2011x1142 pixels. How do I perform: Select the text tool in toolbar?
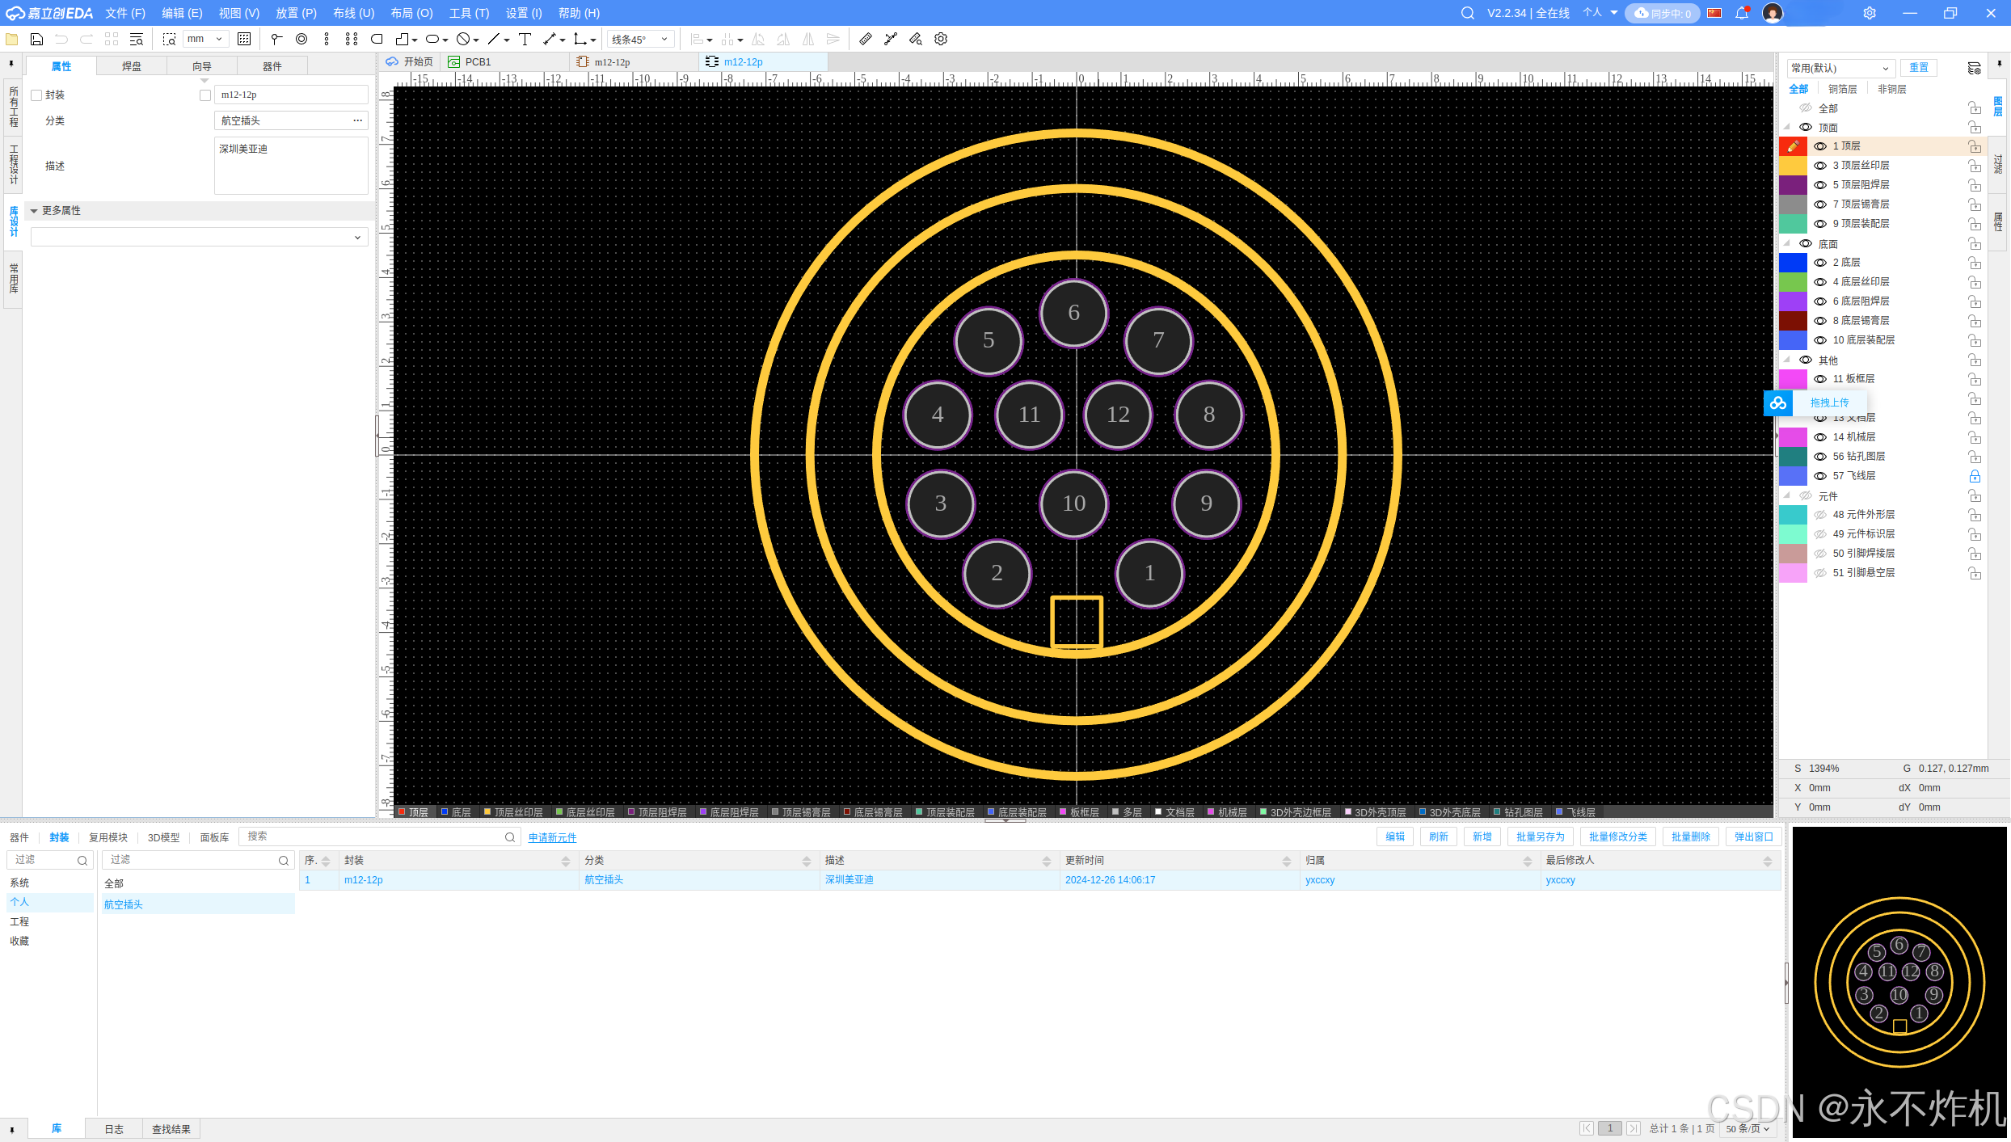click(x=525, y=39)
